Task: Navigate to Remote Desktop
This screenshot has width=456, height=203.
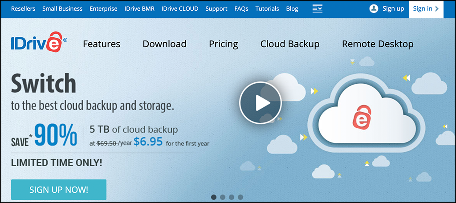Action: click(x=378, y=44)
